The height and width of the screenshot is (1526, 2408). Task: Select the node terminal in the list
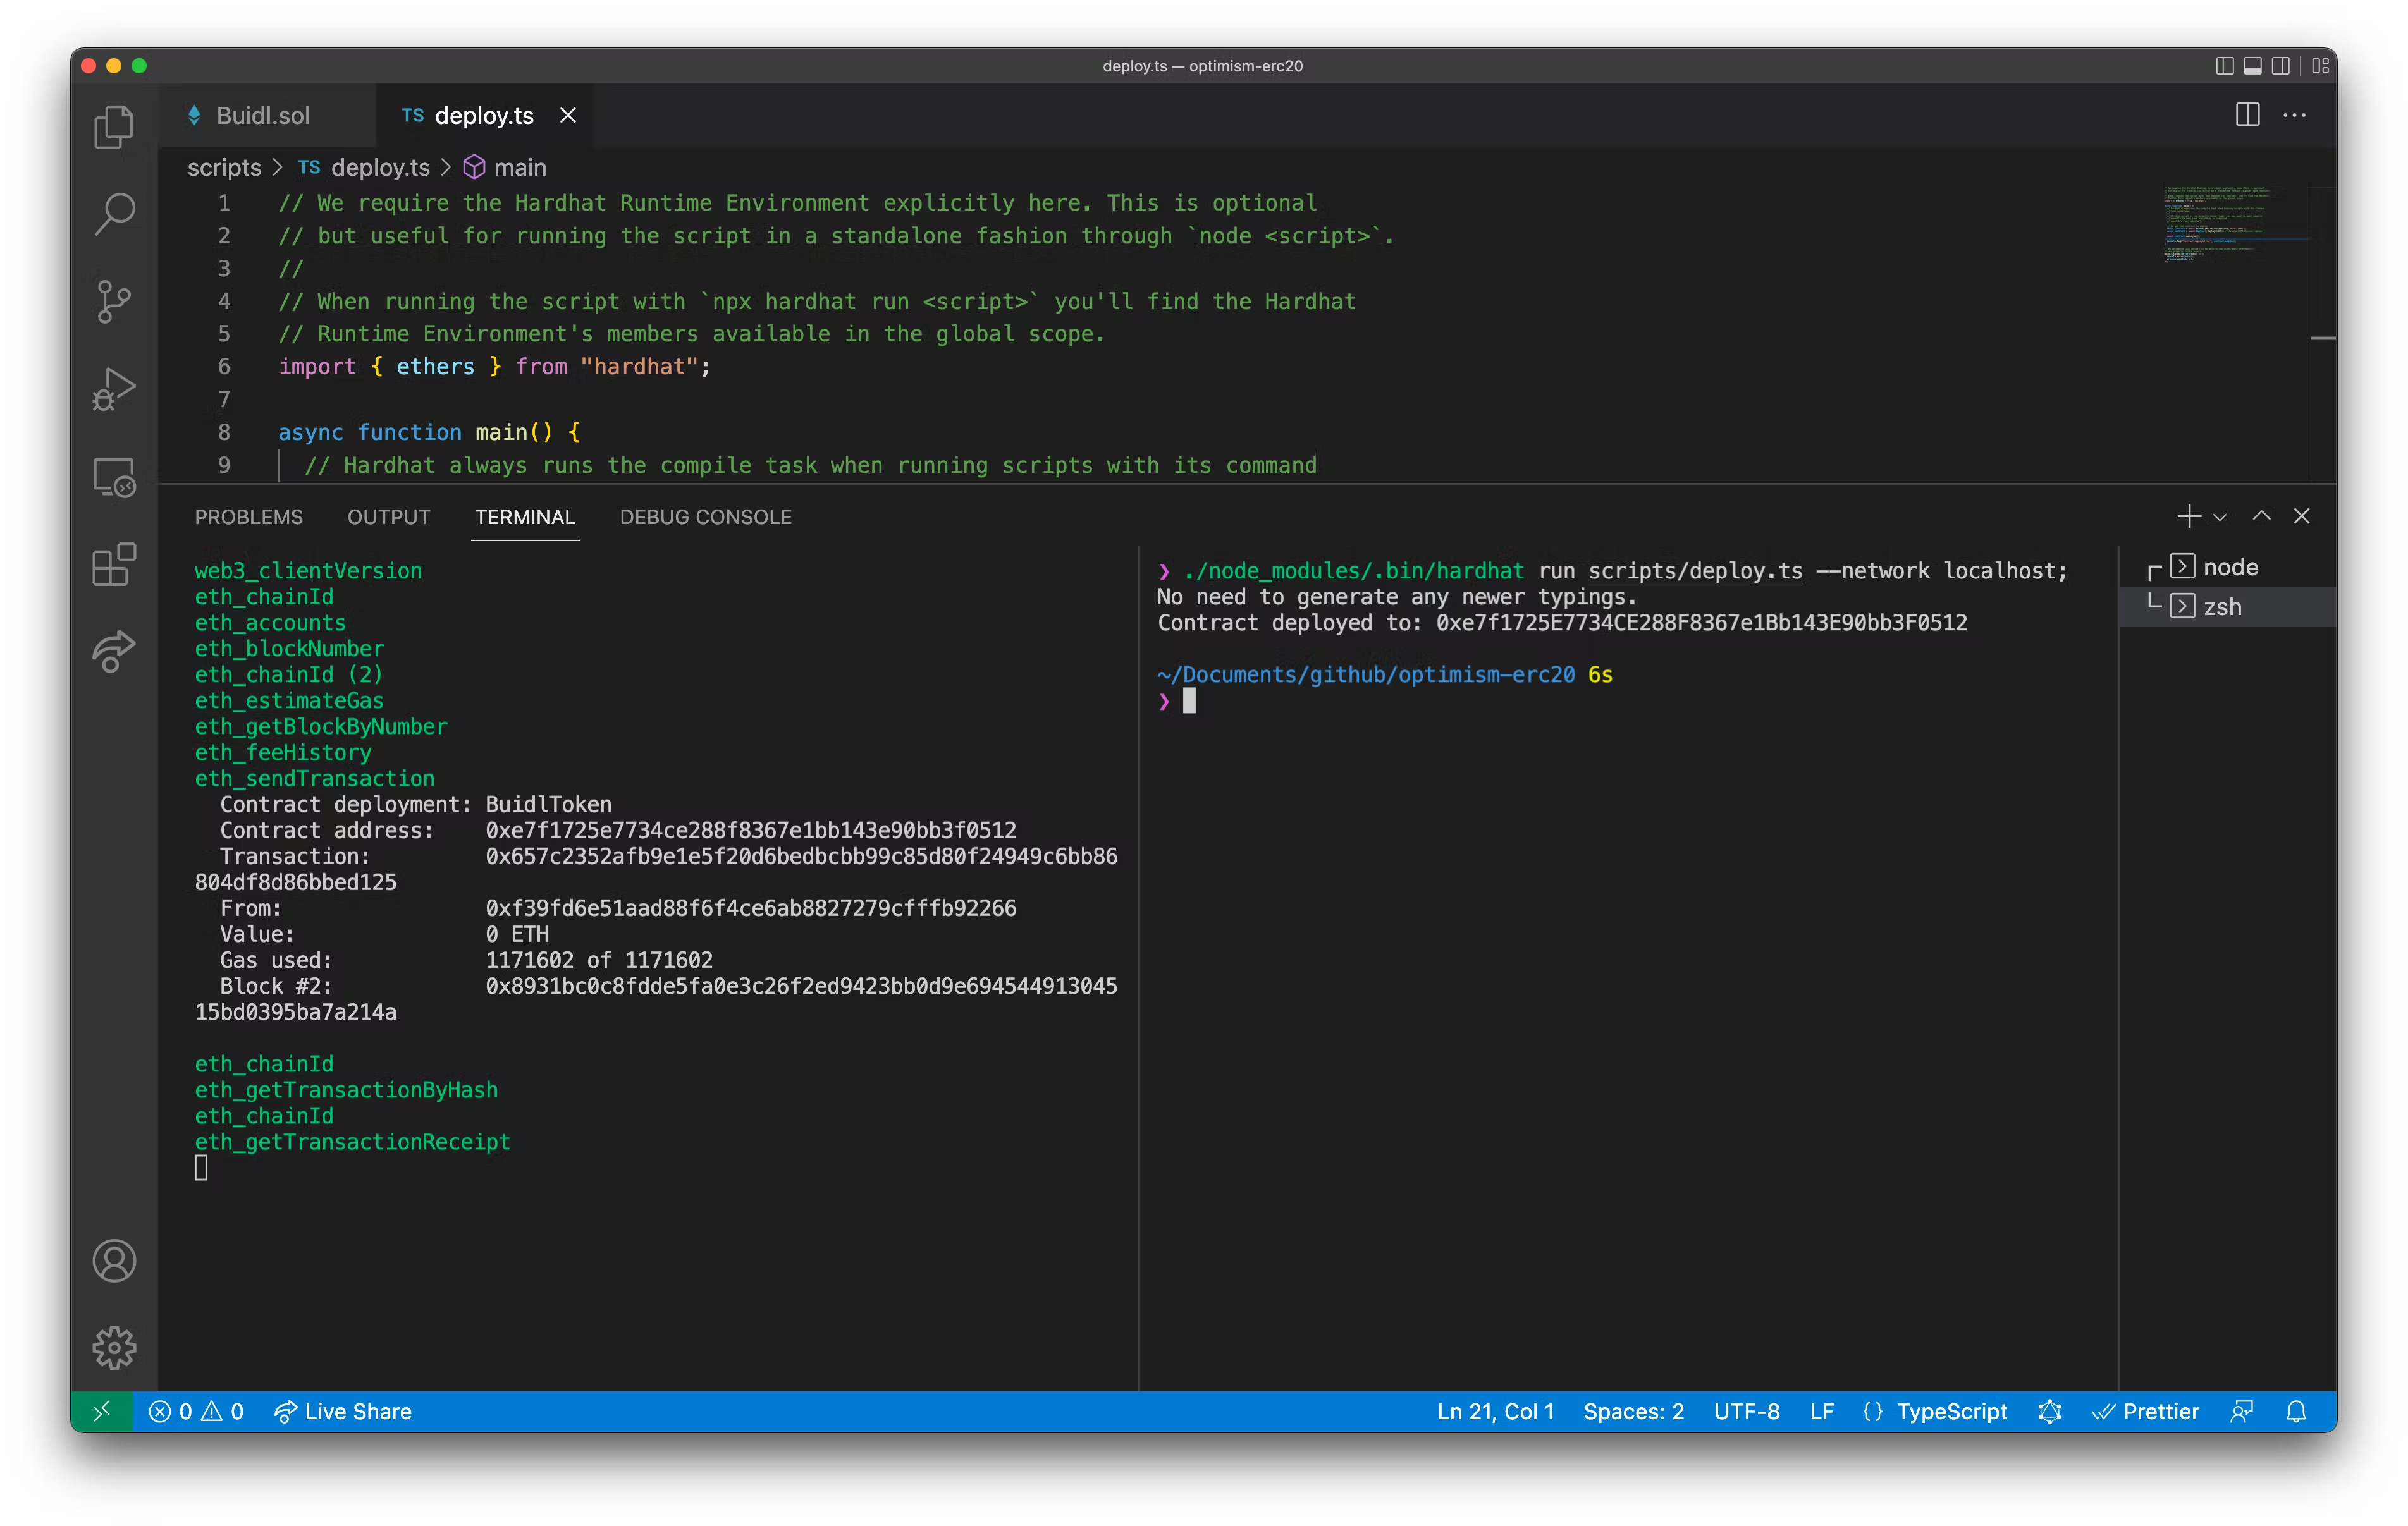2228,567
